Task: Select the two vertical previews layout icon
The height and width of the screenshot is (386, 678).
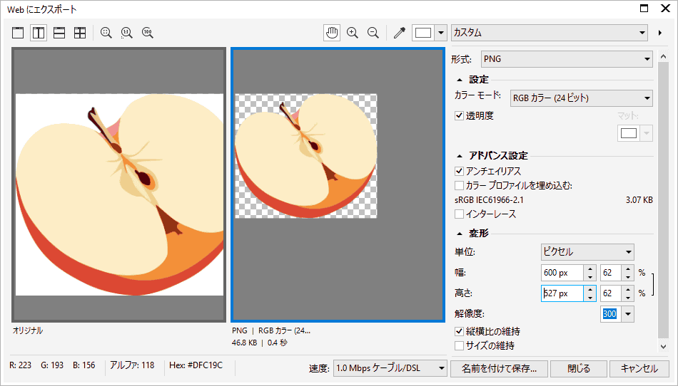Action: 39,33
